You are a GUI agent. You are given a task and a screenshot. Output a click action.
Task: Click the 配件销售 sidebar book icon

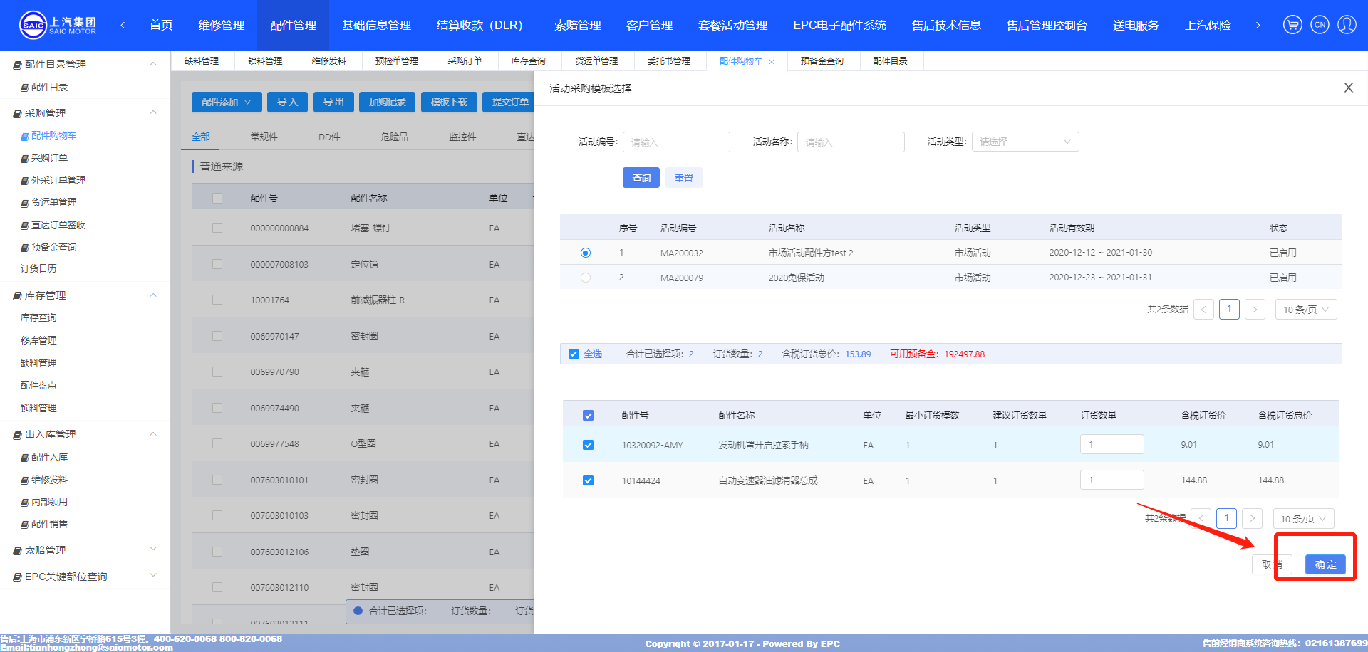25,525
